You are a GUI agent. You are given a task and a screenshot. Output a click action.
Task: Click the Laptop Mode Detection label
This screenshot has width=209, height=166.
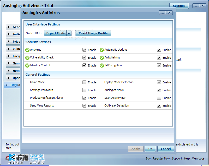[119, 82]
